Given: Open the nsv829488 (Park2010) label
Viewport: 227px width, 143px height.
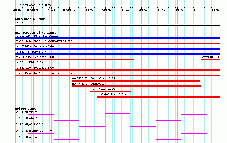Looking at the screenshot, I should tap(31, 52).
